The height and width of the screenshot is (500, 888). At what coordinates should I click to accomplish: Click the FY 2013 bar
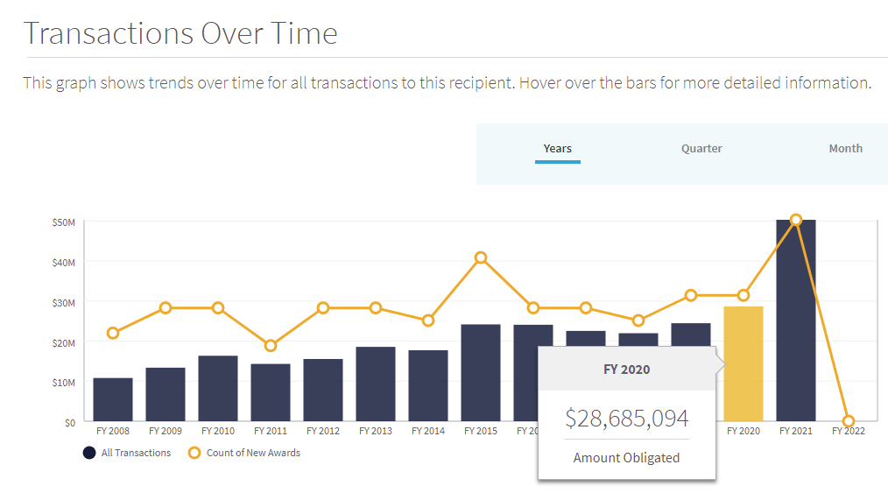coord(376,384)
